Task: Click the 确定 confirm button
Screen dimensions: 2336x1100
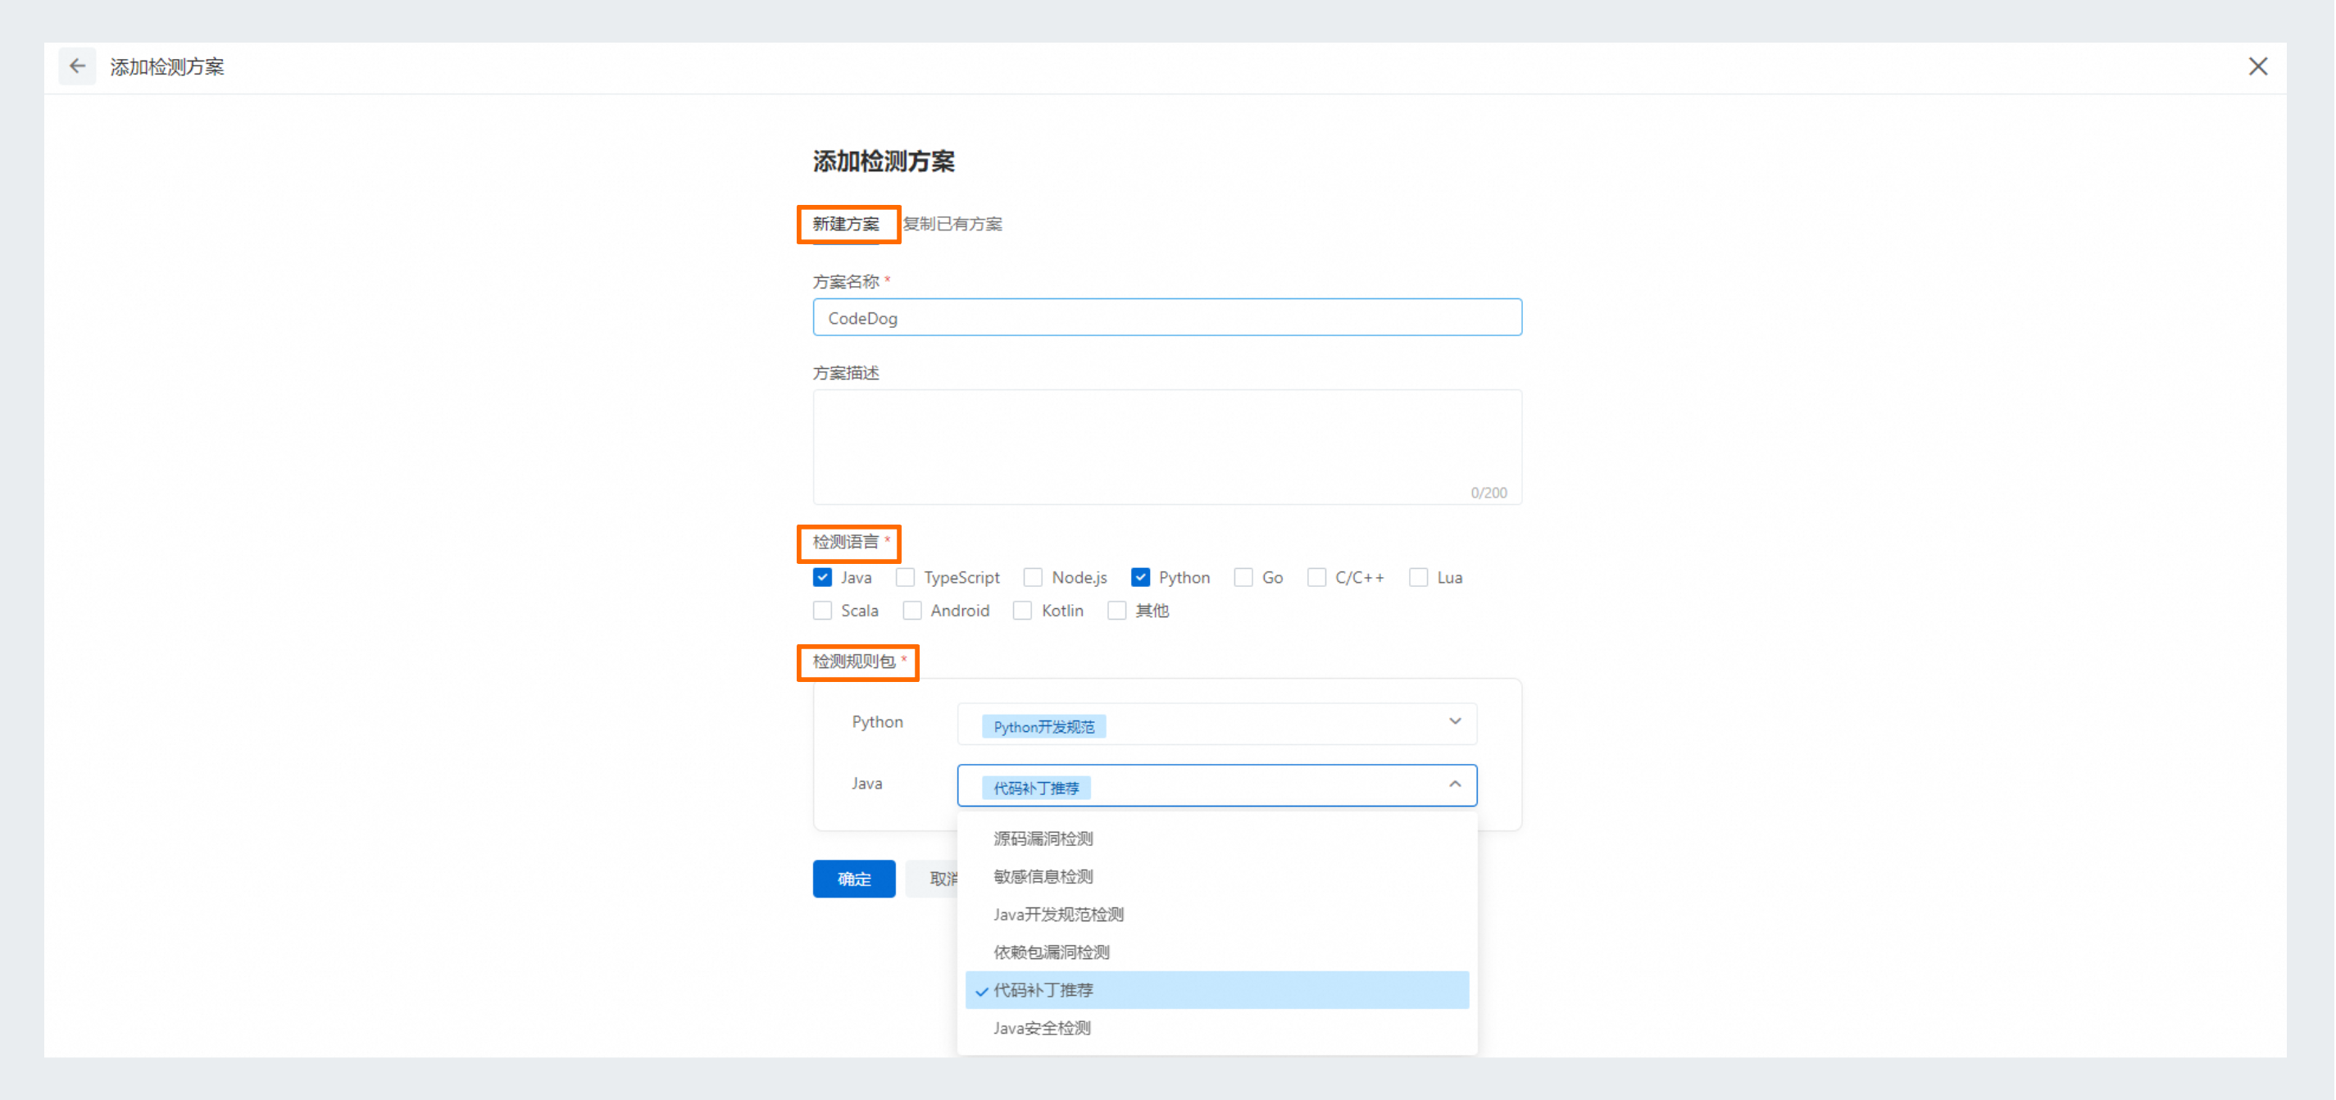Action: coord(853,879)
